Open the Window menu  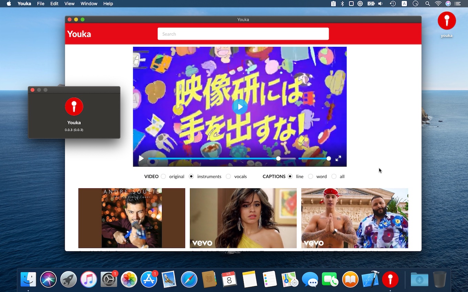[89, 3]
